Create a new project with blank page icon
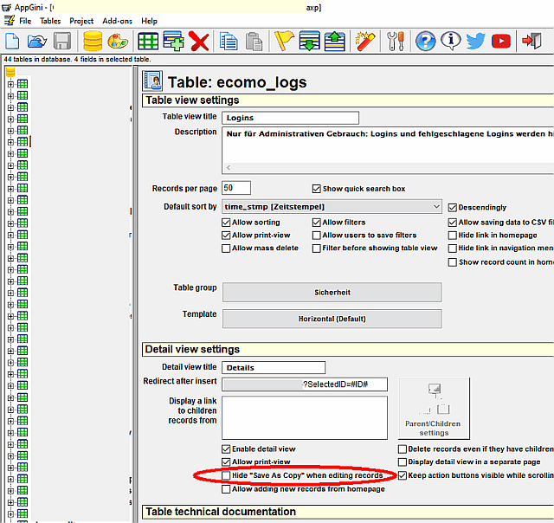The width and height of the screenshot is (554, 523). 13,41
